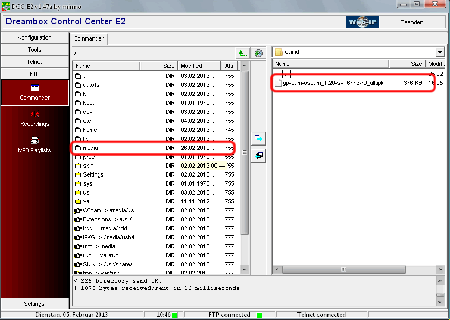Expand the Telnet sidebar section
Image resolution: width=450 pixels, height=320 pixels.
(x=35, y=62)
